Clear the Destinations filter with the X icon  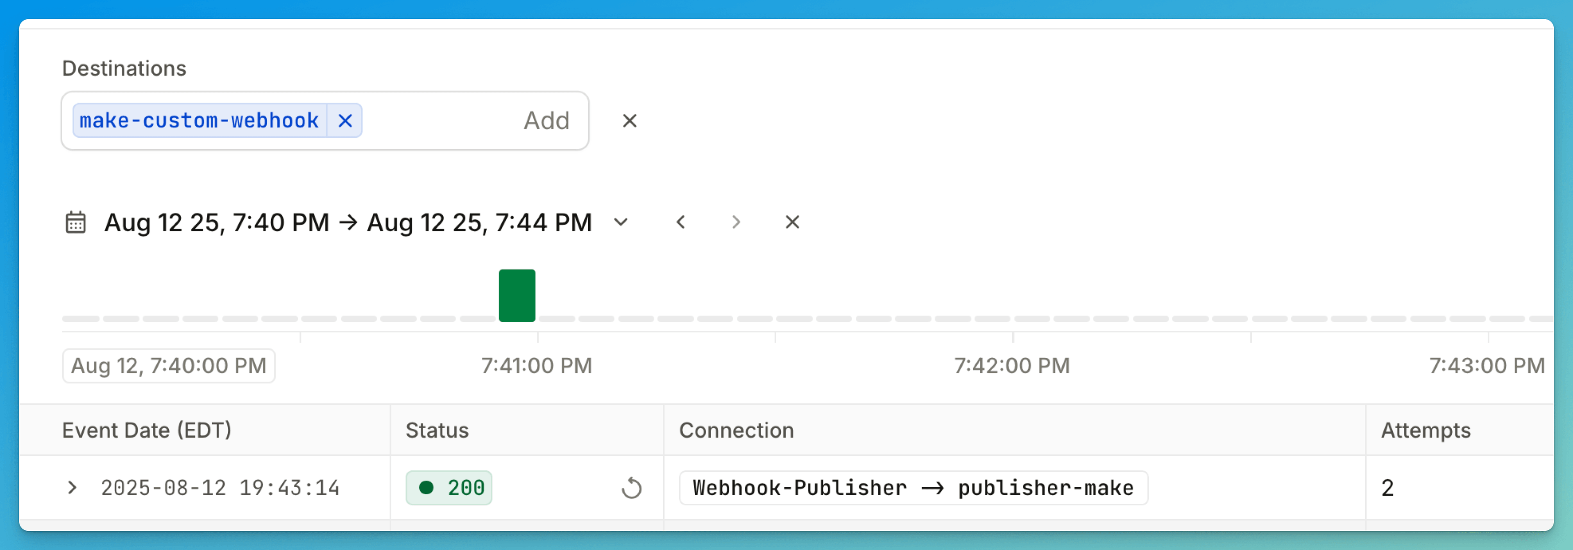tap(630, 121)
